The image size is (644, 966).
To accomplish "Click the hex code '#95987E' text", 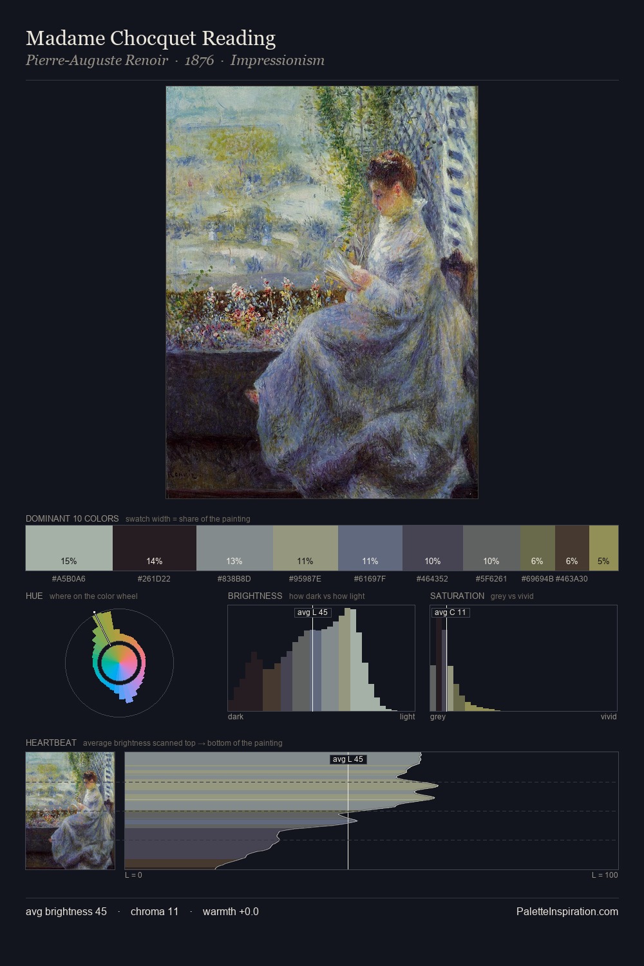I will click(x=305, y=579).
